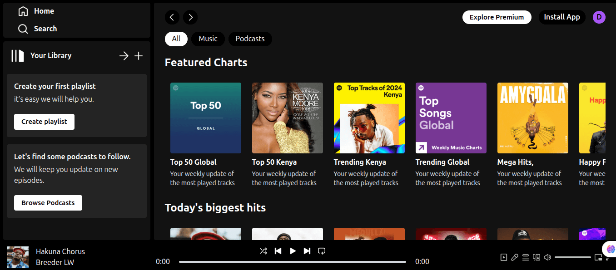The width and height of the screenshot is (616, 270).
Task: Play the current track
Action: pyautogui.click(x=293, y=251)
